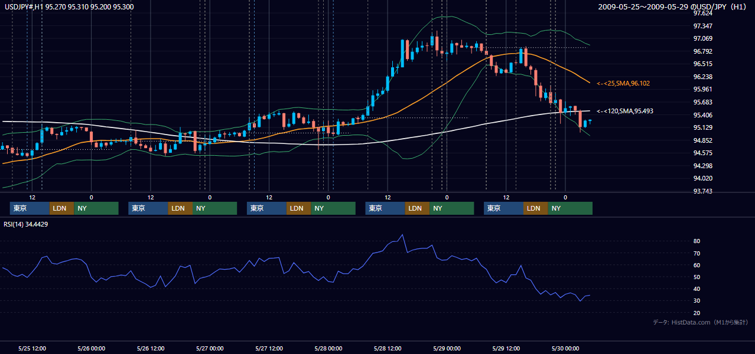Click the 5/29 12:00 time axis label

point(506,348)
